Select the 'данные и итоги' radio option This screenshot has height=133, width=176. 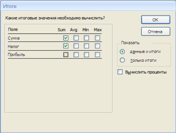(122, 52)
